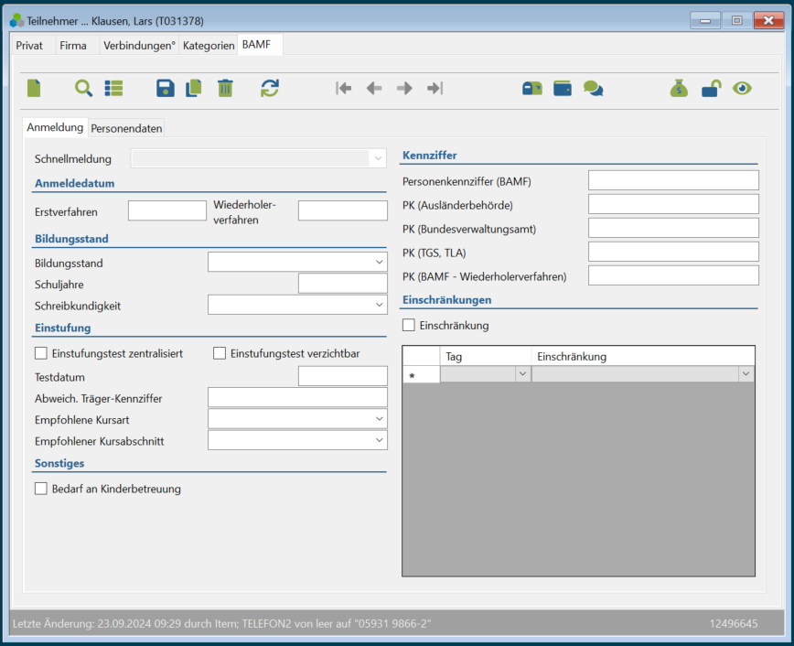Close the Teilnehmer window
The height and width of the screenshot is (646, 794).
768,20
